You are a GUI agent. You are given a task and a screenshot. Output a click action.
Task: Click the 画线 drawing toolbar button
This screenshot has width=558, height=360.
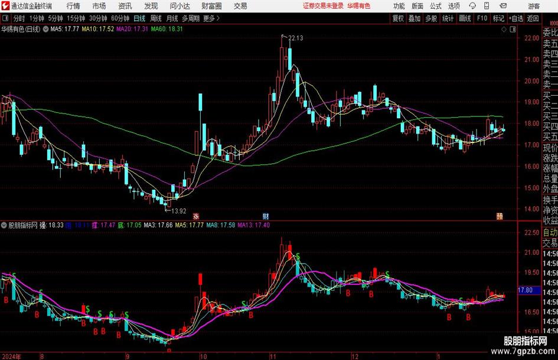click(x=465, y=18)
